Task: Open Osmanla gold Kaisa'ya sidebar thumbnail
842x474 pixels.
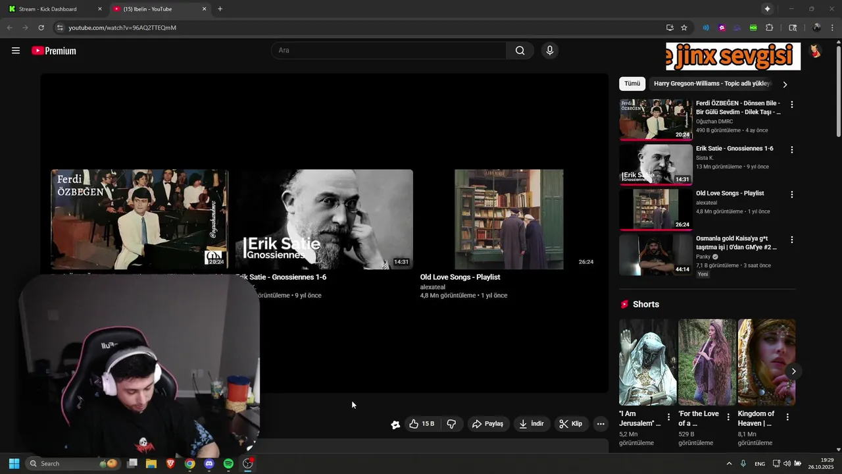Action: click(x=656, y=254)
